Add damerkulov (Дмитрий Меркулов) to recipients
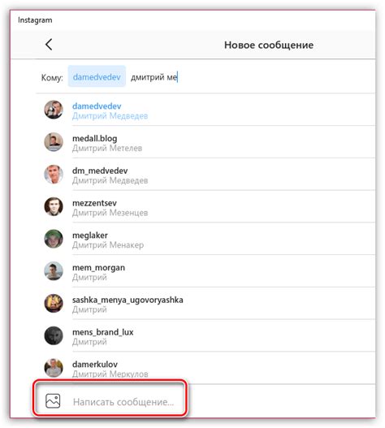 (x=209, y=368)
